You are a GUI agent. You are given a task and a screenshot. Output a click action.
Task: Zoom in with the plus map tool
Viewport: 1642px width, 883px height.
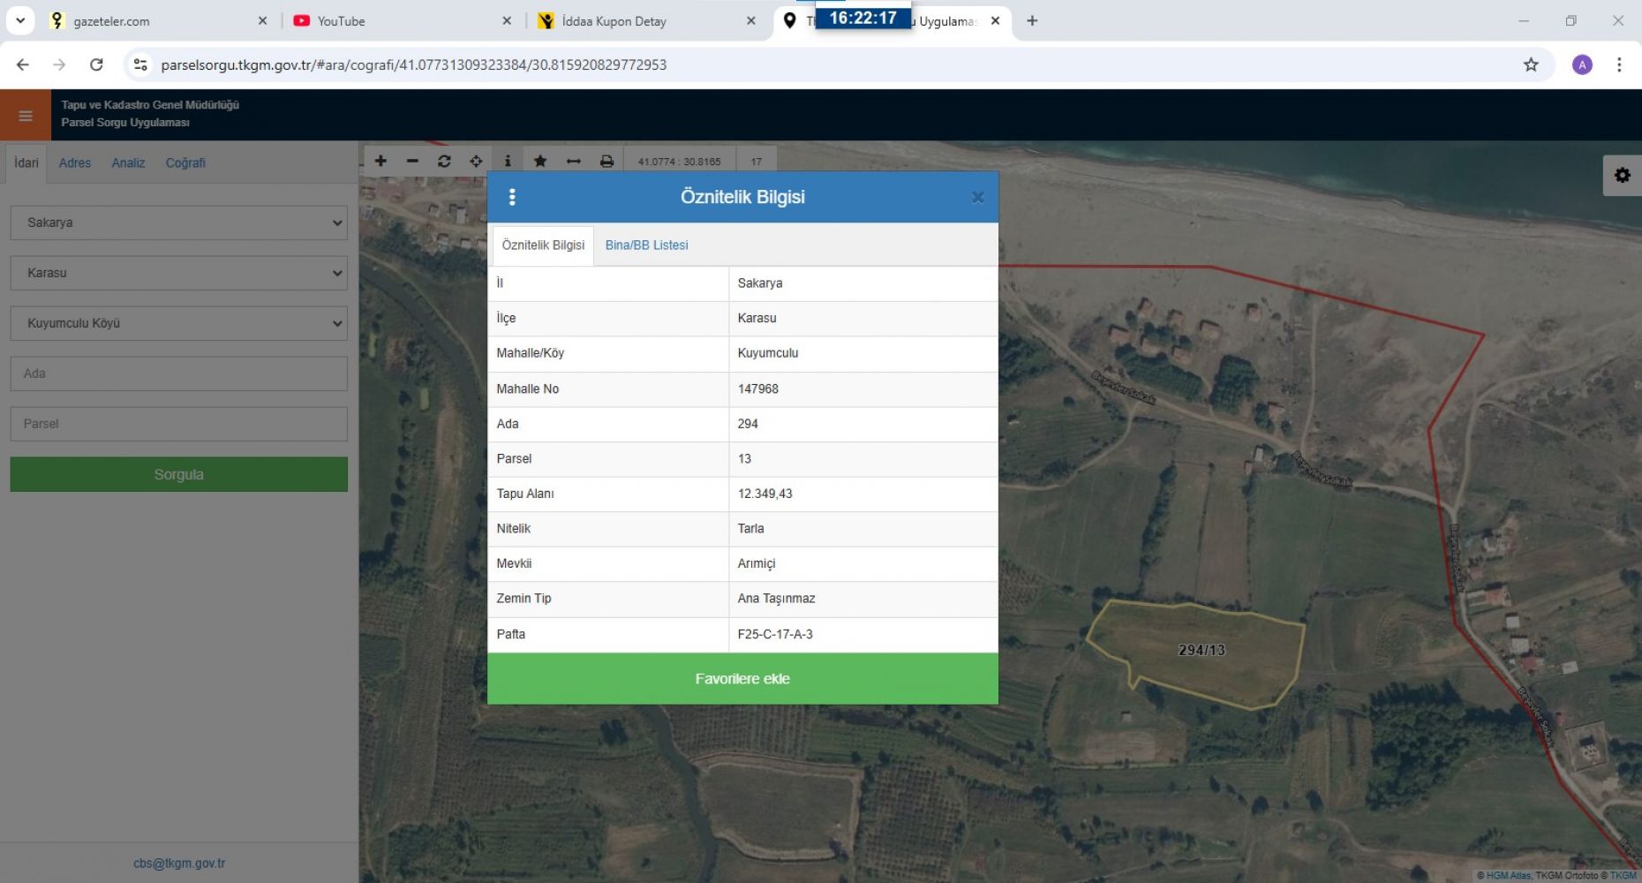(x=380, y=161)
